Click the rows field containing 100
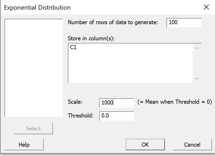The width and height of the screenshot is (215, 156). pos(184,23)
